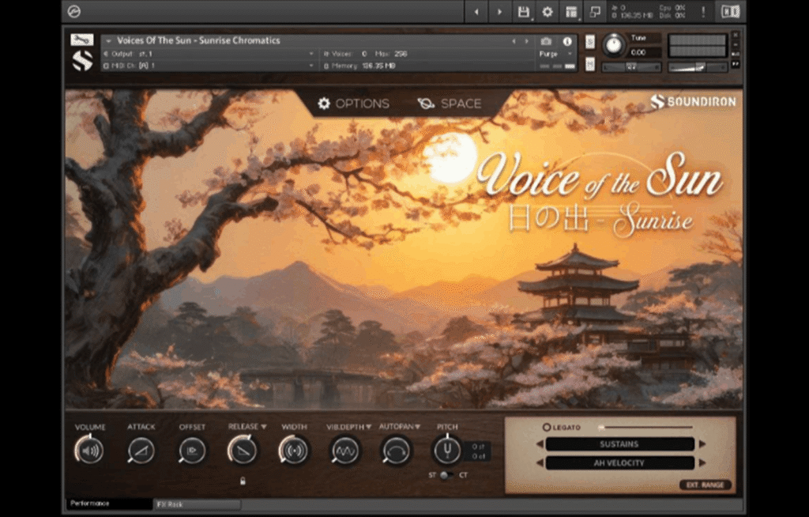Click the floppy disk save icon
Image resolution: width=809 pixels, height=517 pixels.
tap(523, 11)
